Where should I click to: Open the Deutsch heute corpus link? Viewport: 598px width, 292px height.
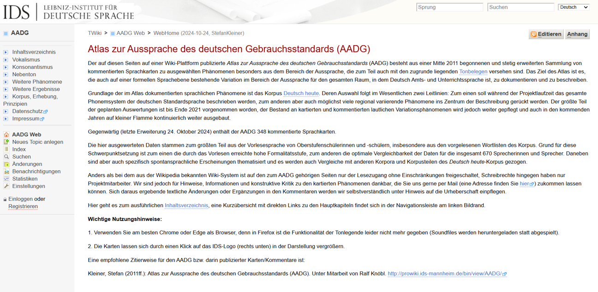tap(301, 93)
